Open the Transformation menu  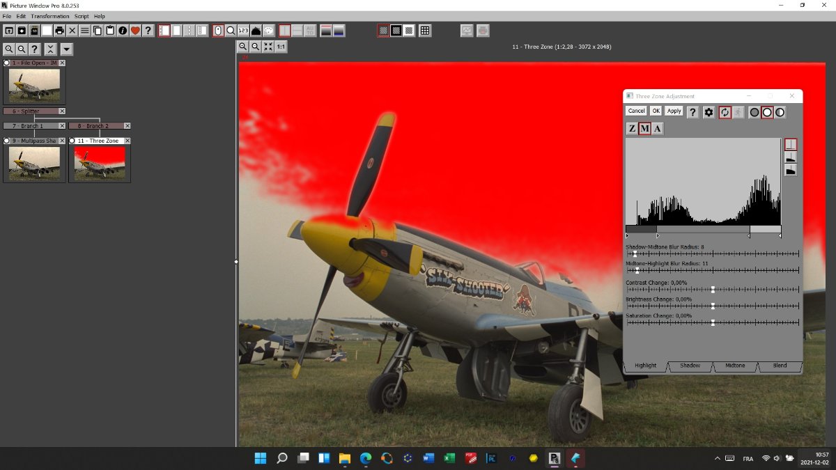coord(50,16)
